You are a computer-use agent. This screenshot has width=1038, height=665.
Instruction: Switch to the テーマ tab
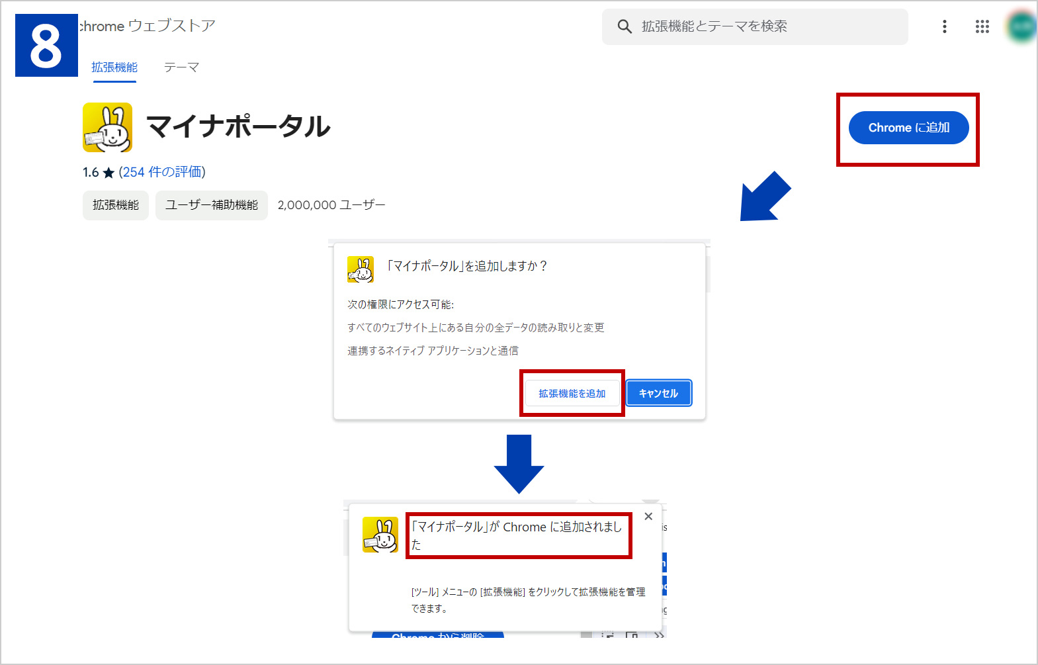pos(181,67)
